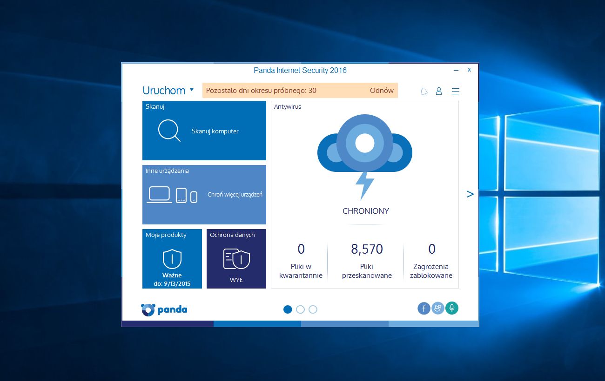Click the Panda Internet Security 2016 title
The width and height of the screenshot is (605, 381).
(300, 71)
